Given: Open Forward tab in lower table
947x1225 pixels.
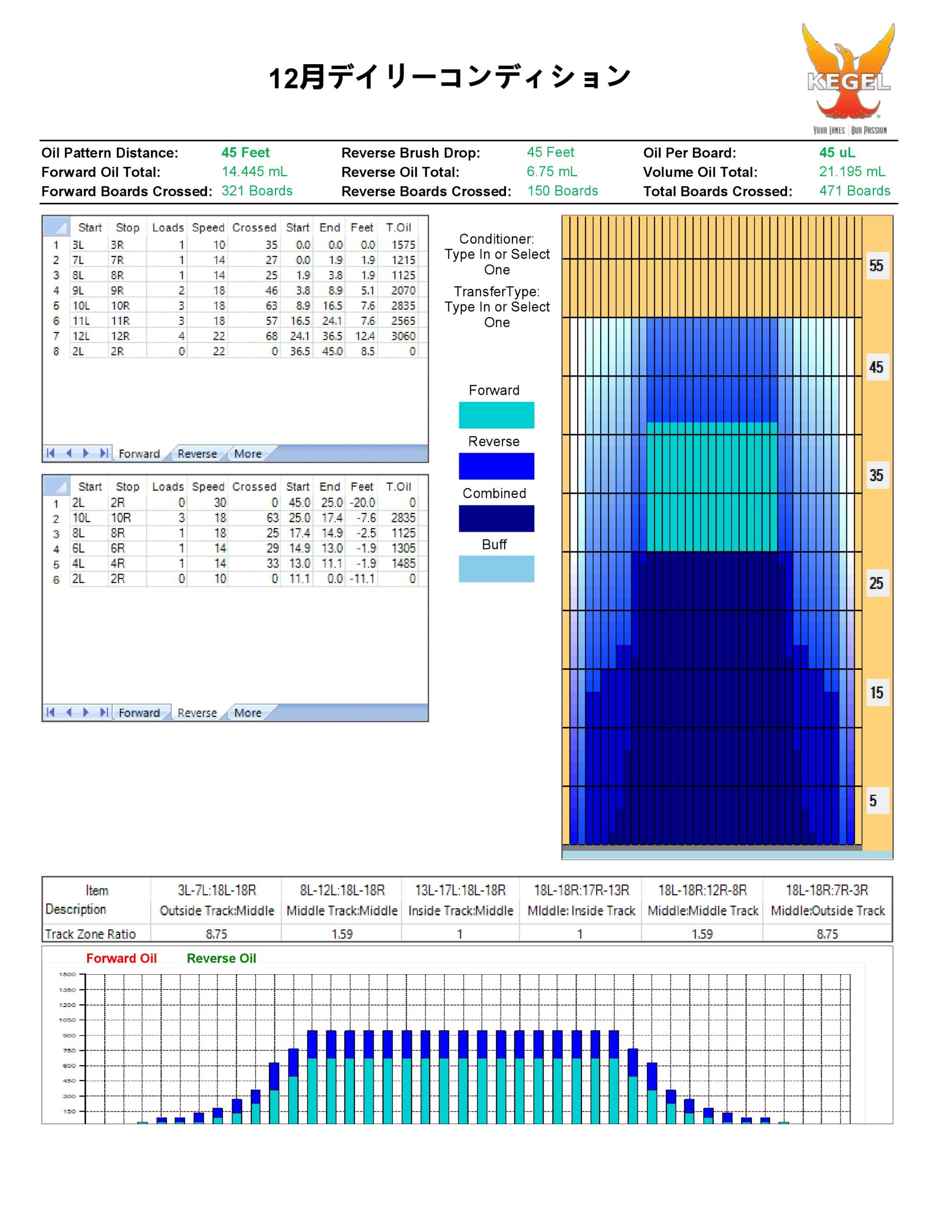Looking at the screenshot, I should pos(139,713).
